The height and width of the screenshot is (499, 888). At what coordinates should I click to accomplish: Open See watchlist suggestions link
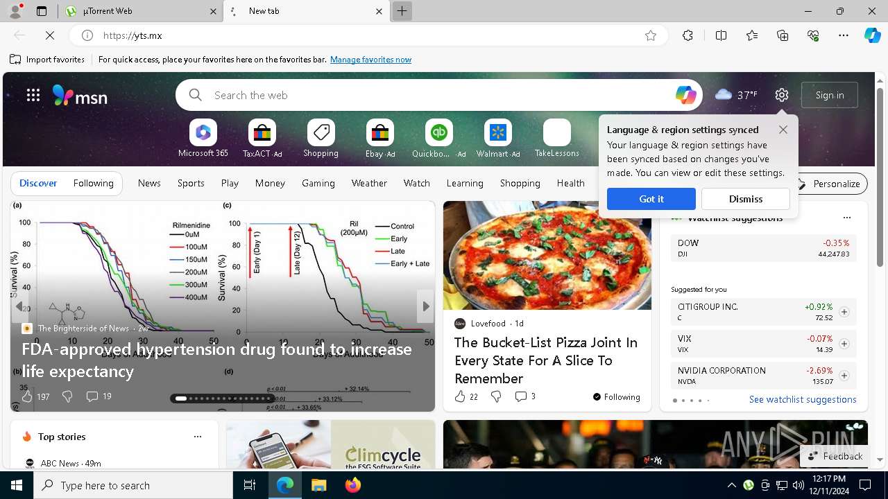point(803,400)
